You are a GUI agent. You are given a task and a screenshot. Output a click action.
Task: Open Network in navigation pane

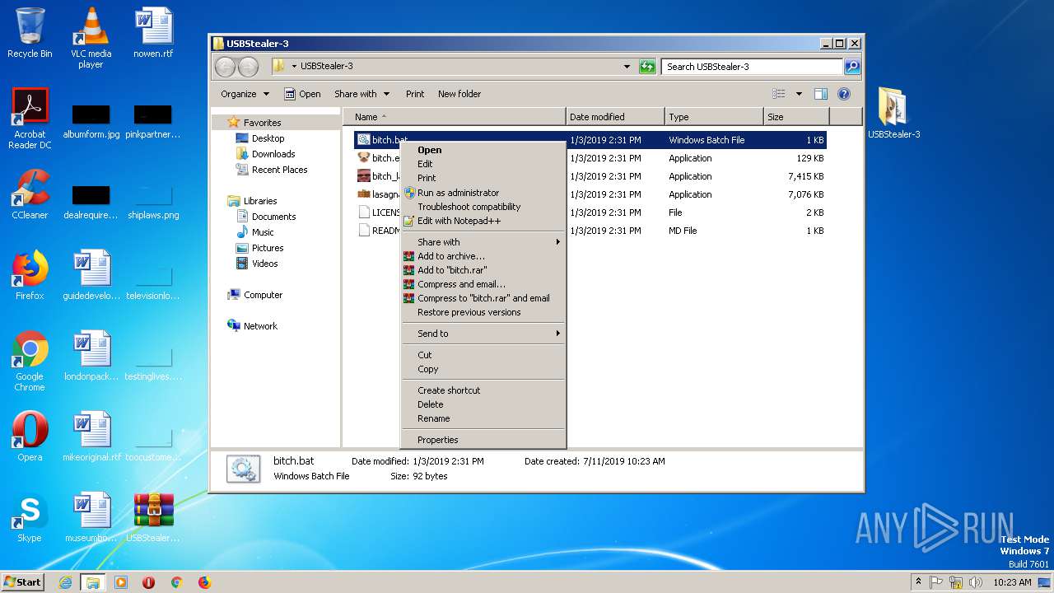252,326
